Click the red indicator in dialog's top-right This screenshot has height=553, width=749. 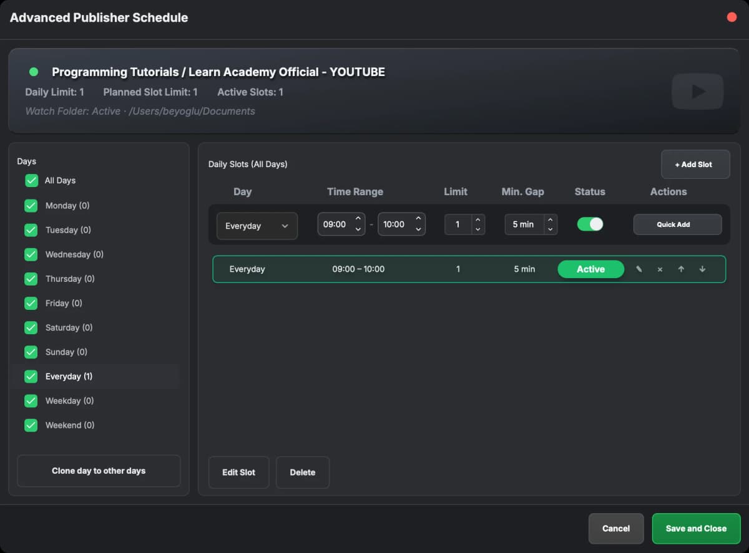pos(731,17)
